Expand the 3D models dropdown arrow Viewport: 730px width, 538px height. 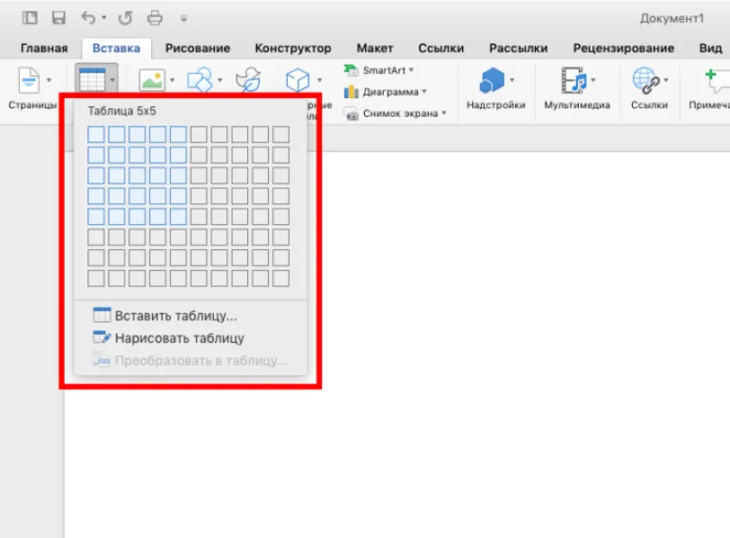(319, 80)
